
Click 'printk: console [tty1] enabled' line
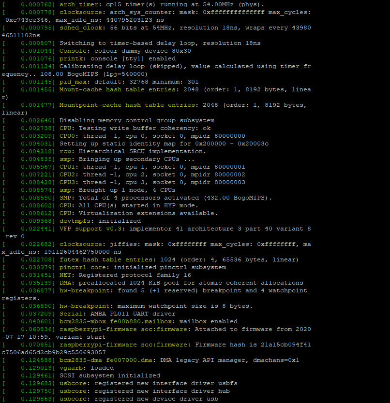pos(118,58)
